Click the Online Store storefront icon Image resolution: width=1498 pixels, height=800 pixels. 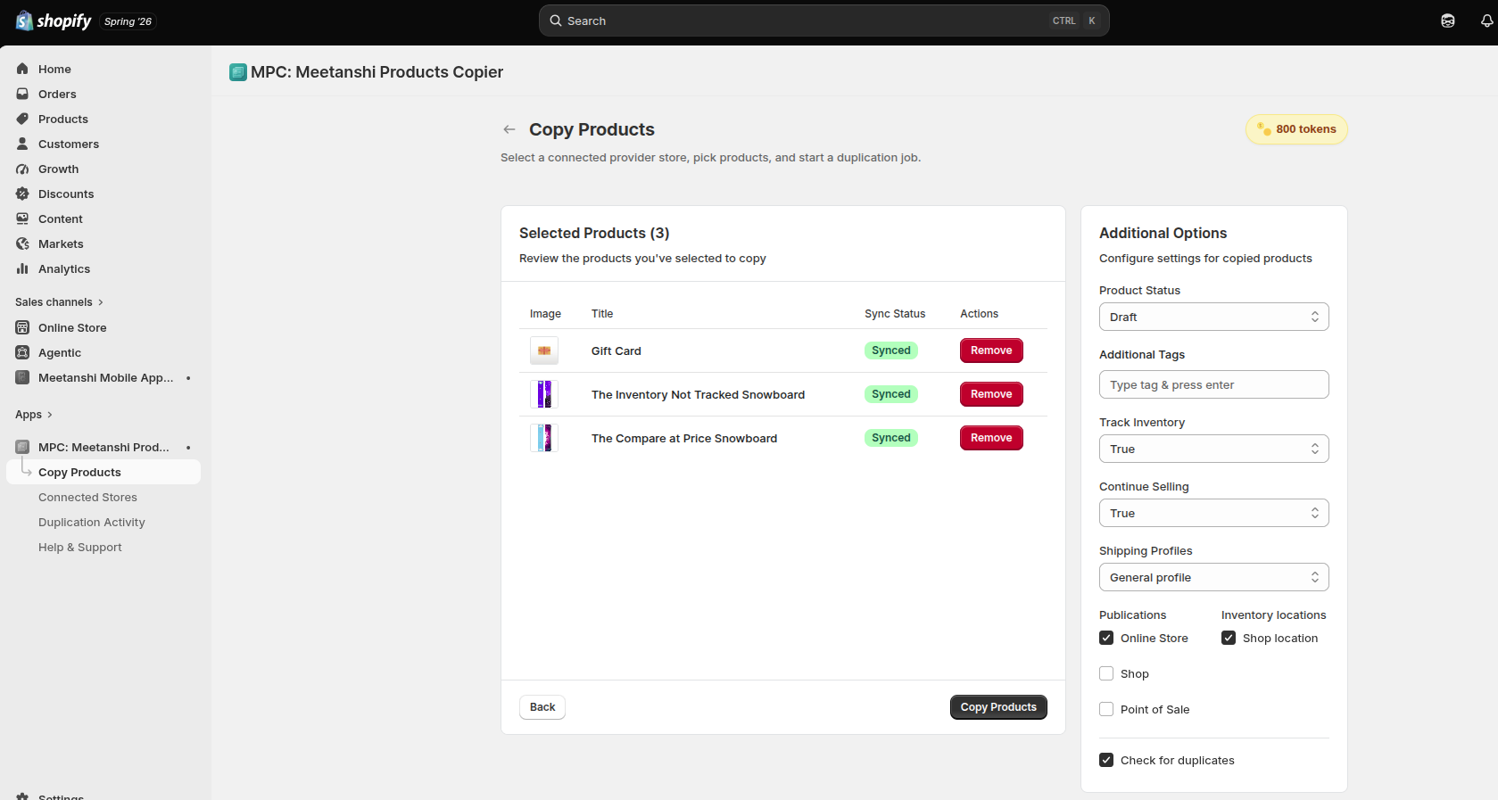22,327
